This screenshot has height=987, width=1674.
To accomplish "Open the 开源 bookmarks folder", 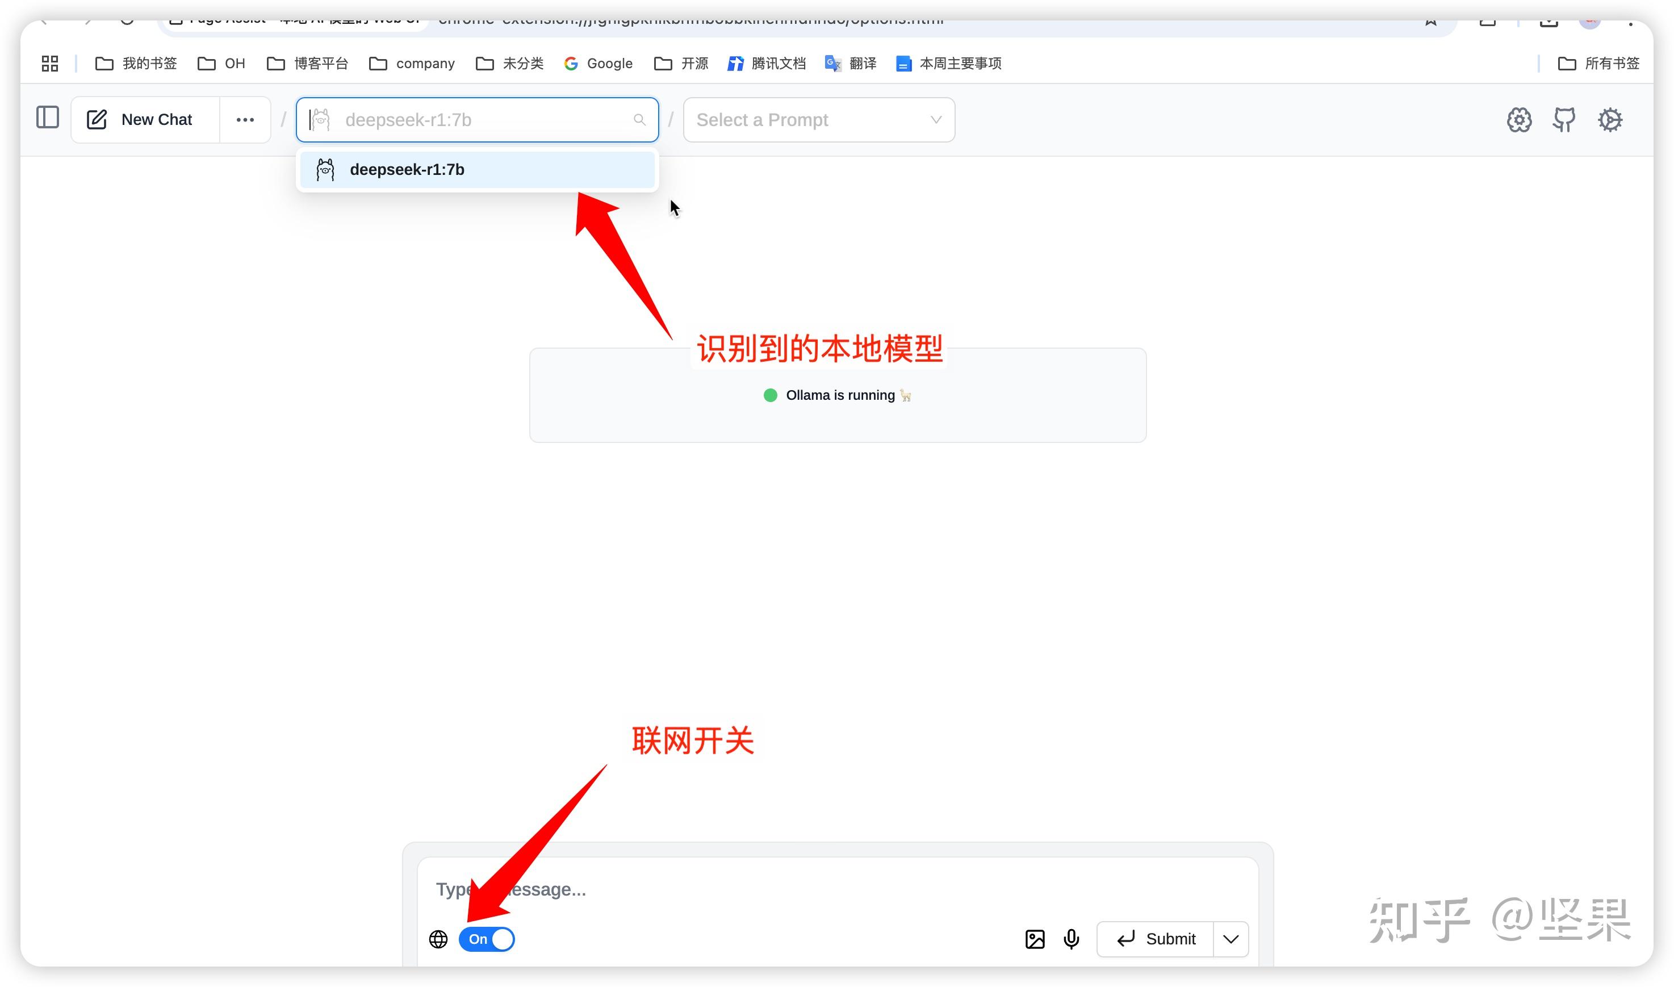I will (681, 63).
